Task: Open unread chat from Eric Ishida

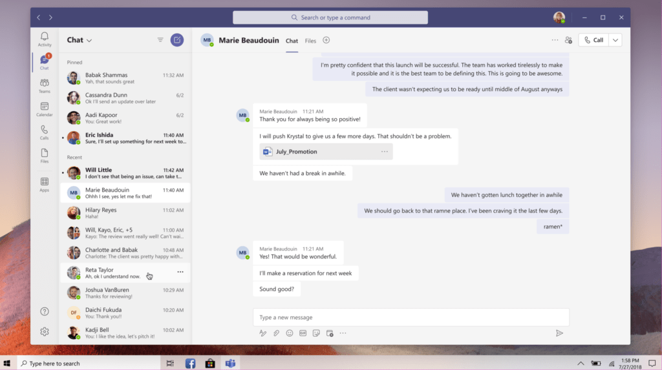Action: pyautogui.click(x=125, y=138)
